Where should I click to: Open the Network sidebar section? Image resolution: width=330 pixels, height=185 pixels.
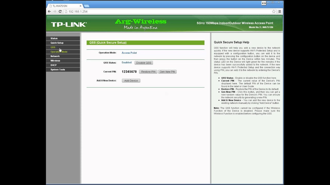[x=55, y=56]
